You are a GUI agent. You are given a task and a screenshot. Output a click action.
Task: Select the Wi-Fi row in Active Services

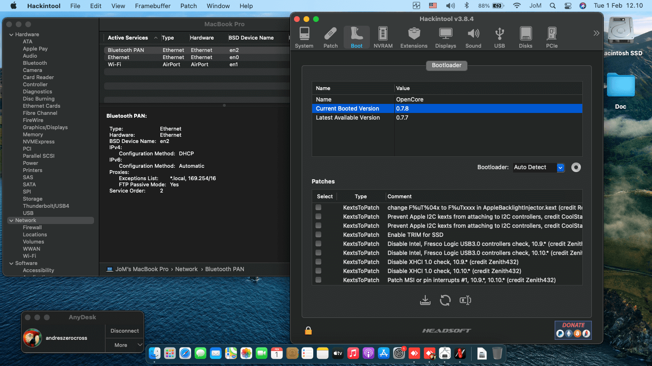pyautogui.click(x=115, y=64)
